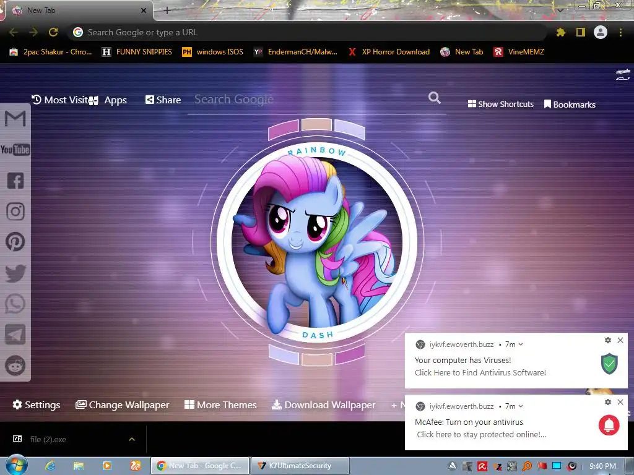Open Telegram from the left sidebar
Screen dimensions: 634x475
click(15, 335)
